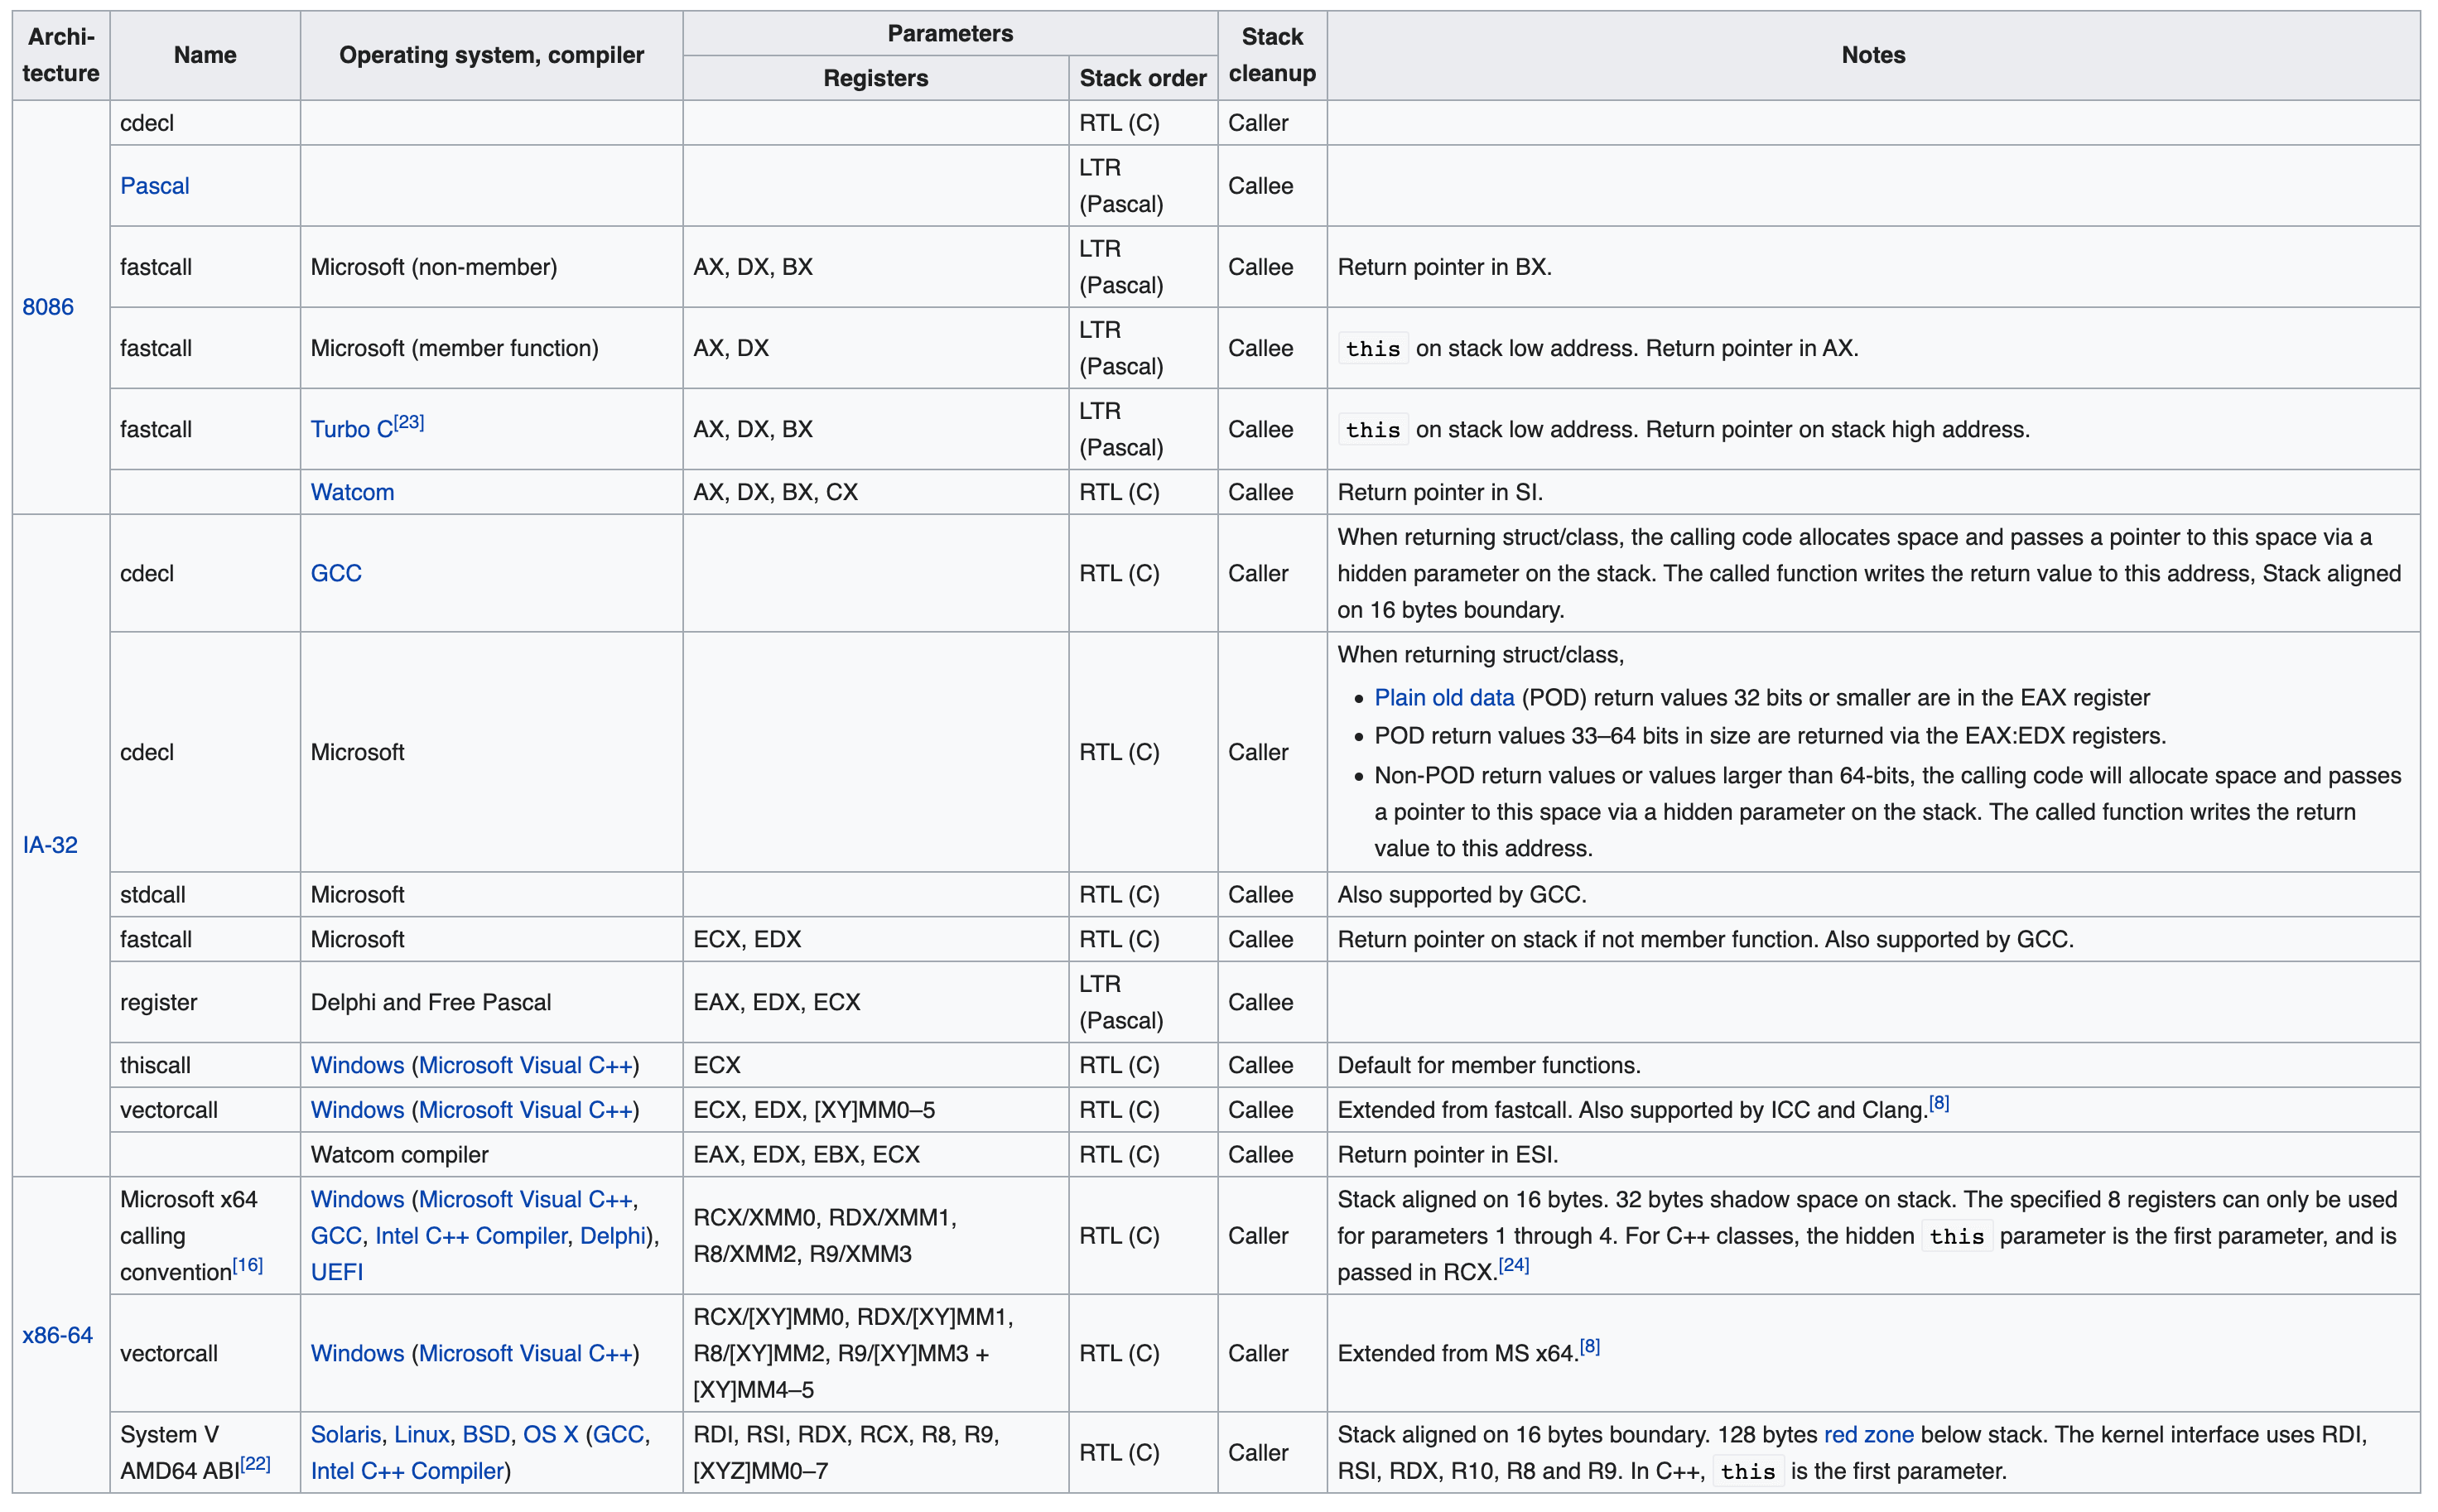The height and width of the screenshot is (1512, 2438).
Task: Select the 'EAX, EDX, ECX' registers cell
Action: point(876,1002)
